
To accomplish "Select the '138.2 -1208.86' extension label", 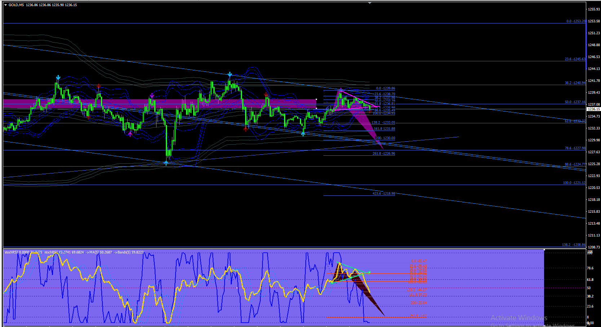I will [574, 245].
